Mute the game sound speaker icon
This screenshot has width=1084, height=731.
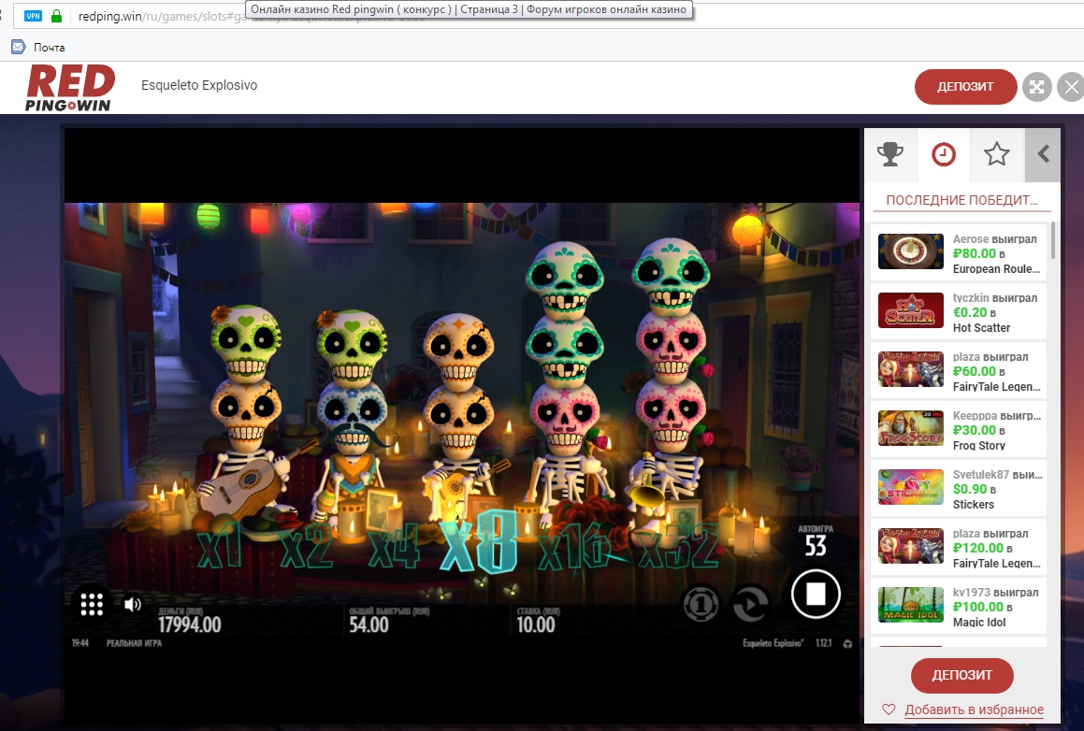132,605
